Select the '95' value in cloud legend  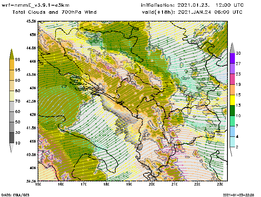pos(18,70)
